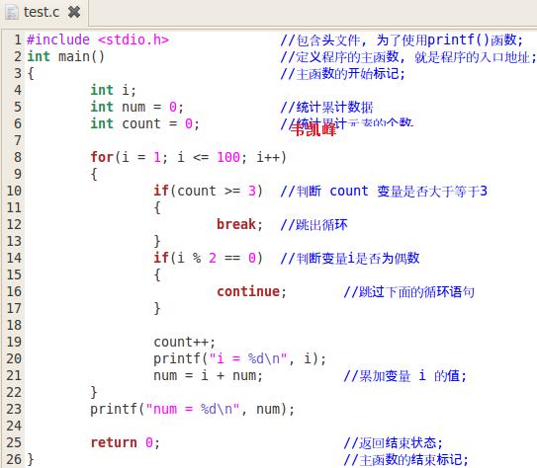Click the printf "i = %d\n" statement
Viewport: 537px width, 468px height.
point(239,358)
